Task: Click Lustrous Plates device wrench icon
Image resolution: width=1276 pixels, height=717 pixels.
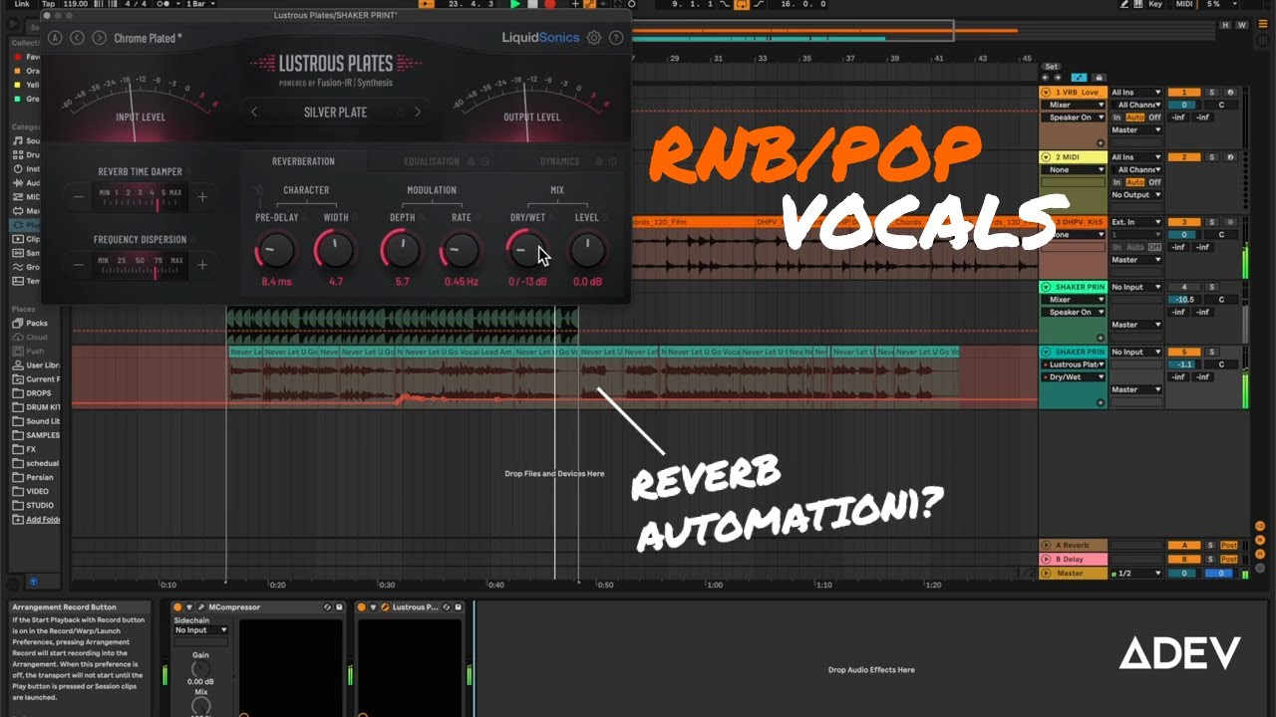Action: [385, 607]
